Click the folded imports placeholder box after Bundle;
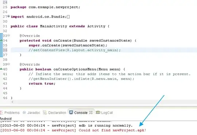The height and width of the screenshot is (135, 197). [x=68, y=17]
